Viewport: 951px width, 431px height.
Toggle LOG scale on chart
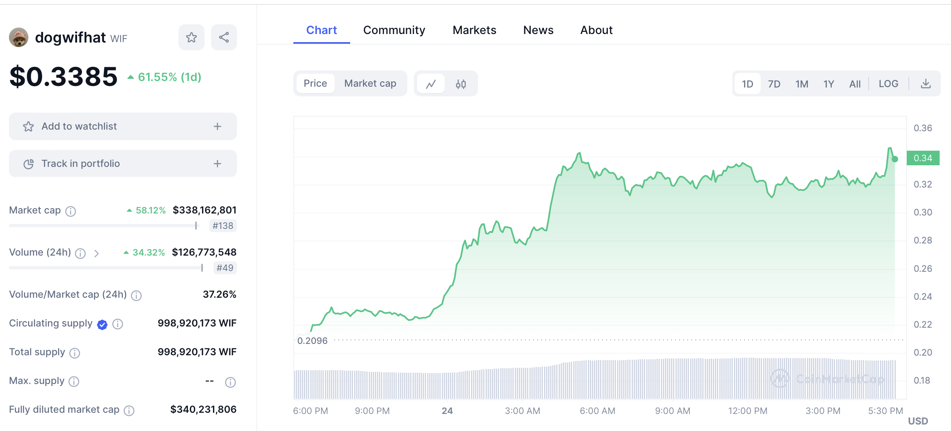[x=888, y=84]
